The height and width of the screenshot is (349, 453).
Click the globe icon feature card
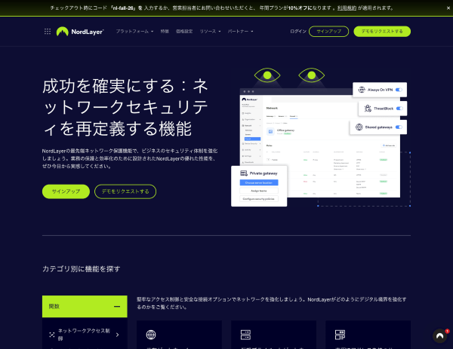151,335
